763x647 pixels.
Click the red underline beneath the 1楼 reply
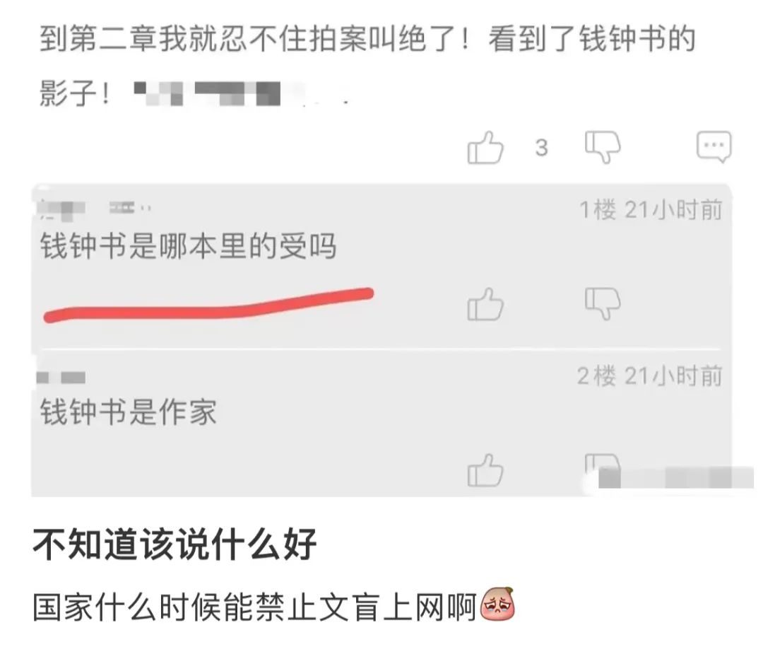208,305
